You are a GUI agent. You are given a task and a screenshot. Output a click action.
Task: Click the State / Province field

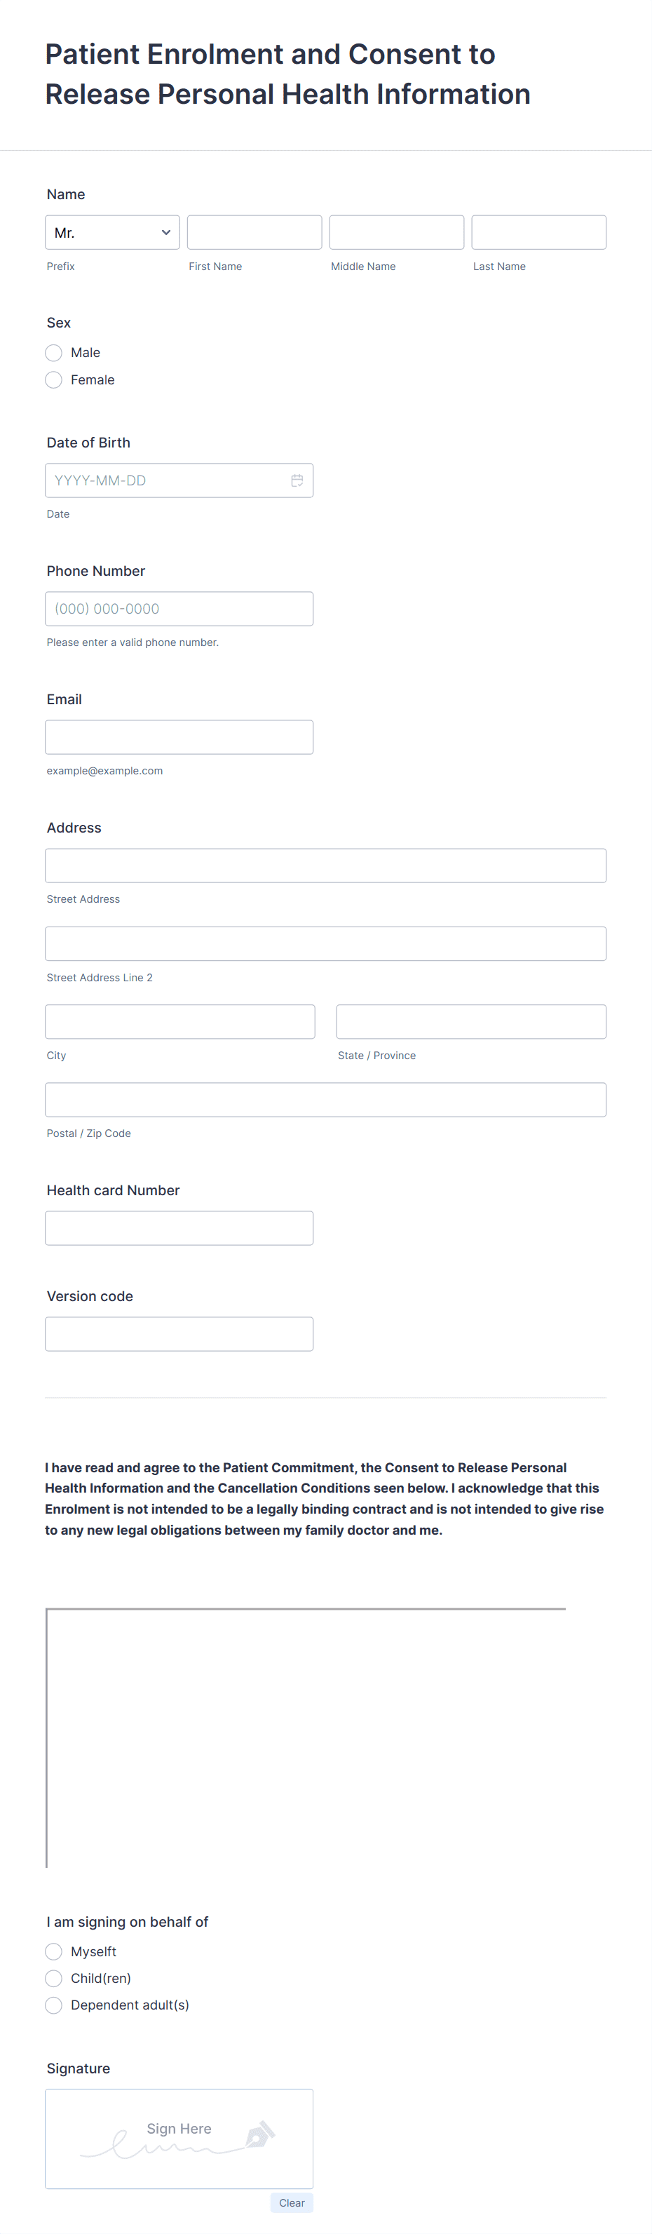[x=472, y=1021]
